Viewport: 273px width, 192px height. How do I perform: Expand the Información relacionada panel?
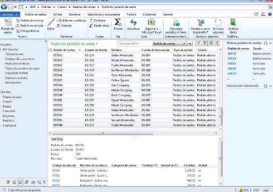point(270,86)
